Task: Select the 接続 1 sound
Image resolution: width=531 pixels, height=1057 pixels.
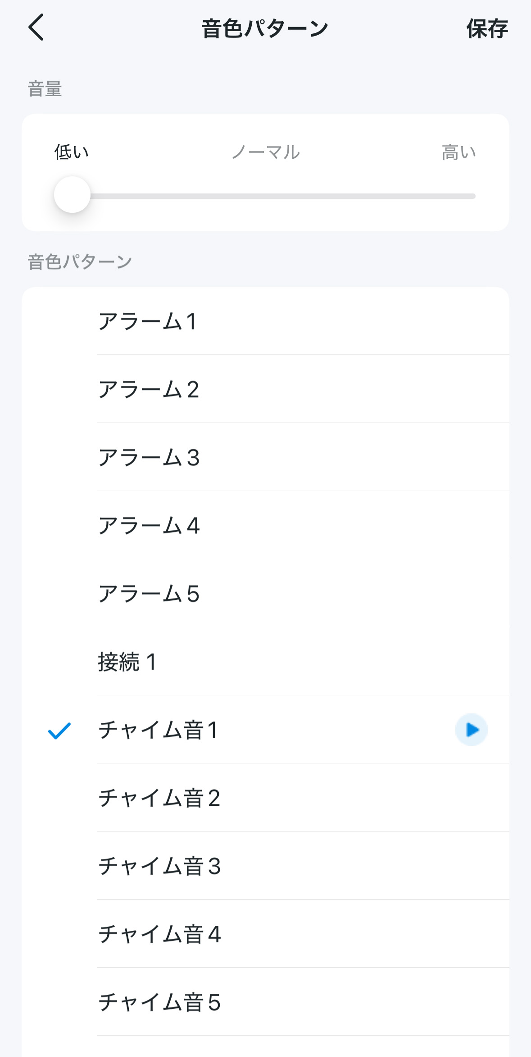Action: pos(266,662)
